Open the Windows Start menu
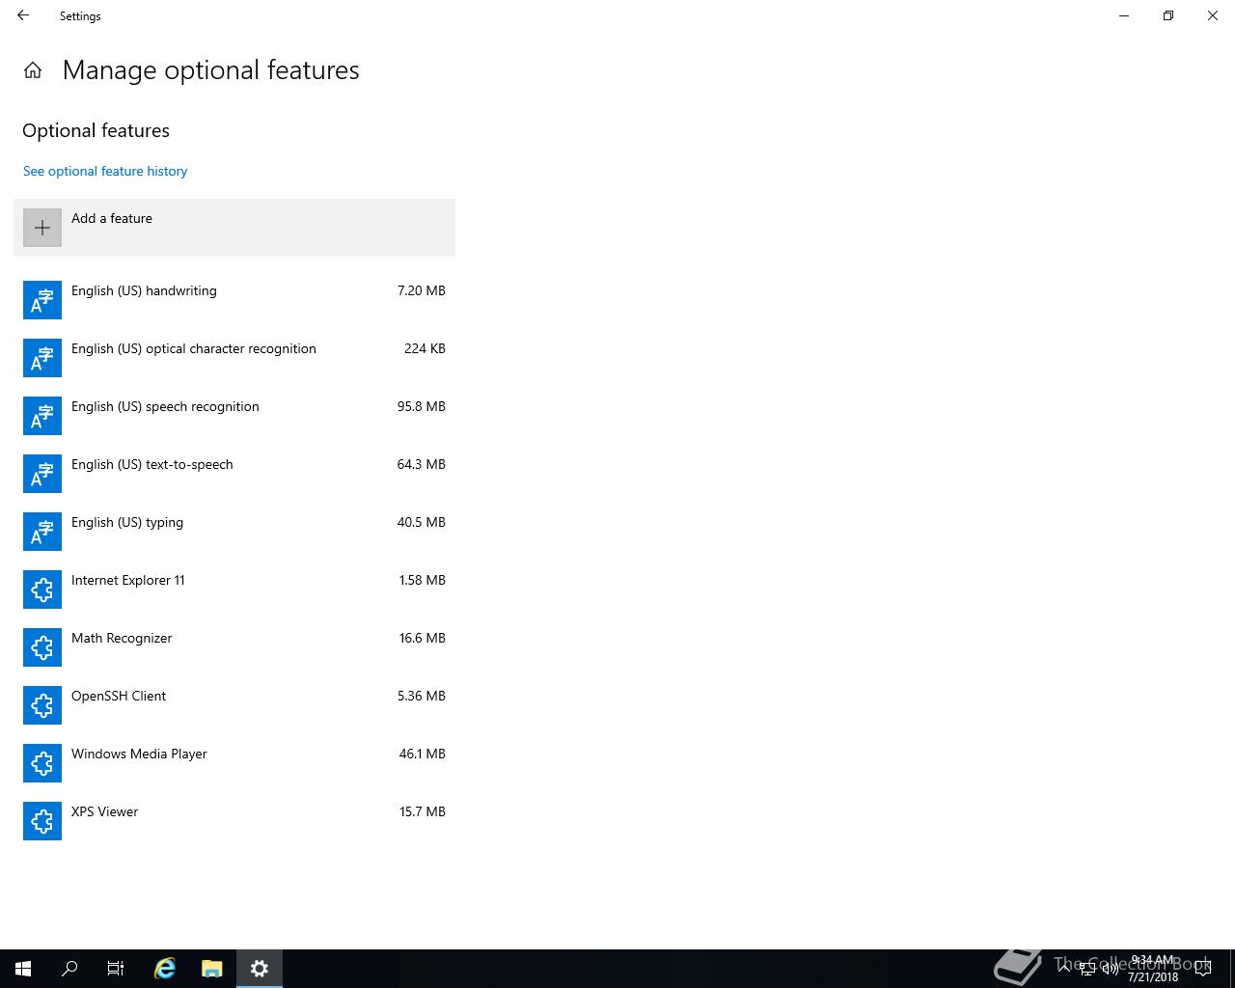Image resolution: width=1235 pixels, height=988 pixels. pyautogui.click(x=23, y=969)
